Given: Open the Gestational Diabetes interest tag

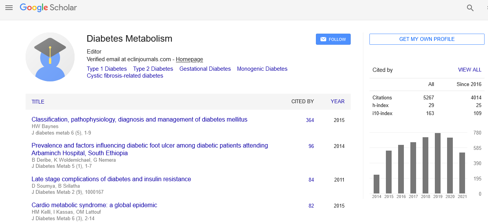Looking at the screenshot, I should [x=205, y=68].
